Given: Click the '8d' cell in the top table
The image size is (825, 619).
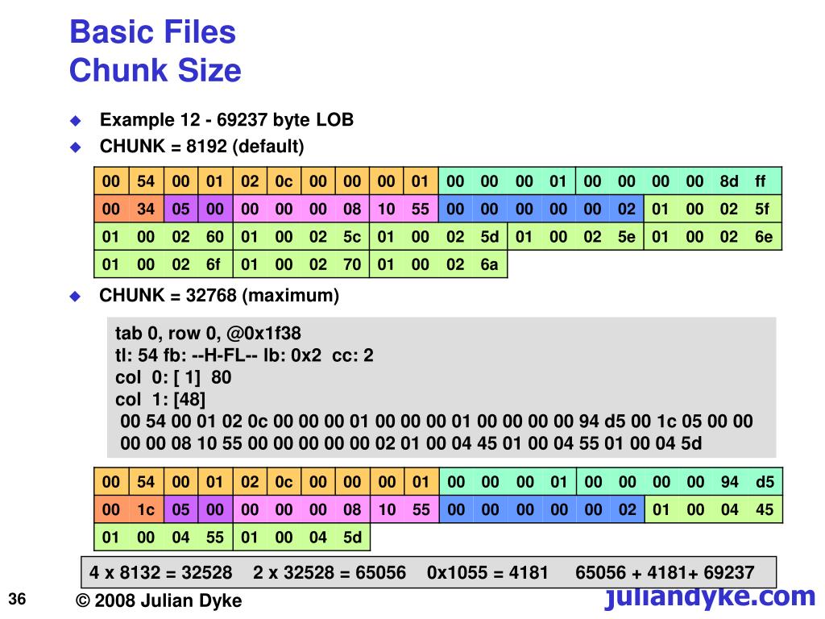Looking at the screenshot, I should (728, 181).
